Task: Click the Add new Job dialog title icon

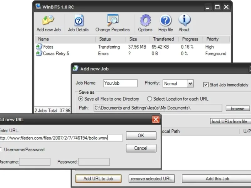Action: pos(76,68)
